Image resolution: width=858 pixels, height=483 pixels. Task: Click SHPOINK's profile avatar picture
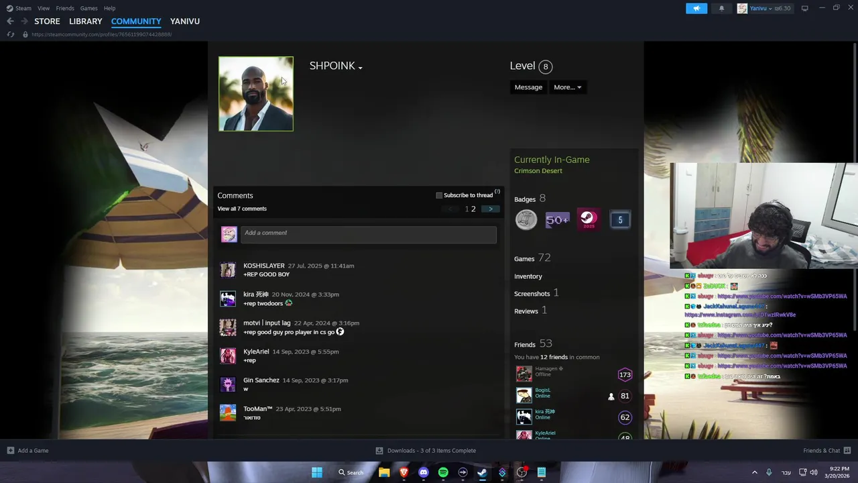pos(255,94)
